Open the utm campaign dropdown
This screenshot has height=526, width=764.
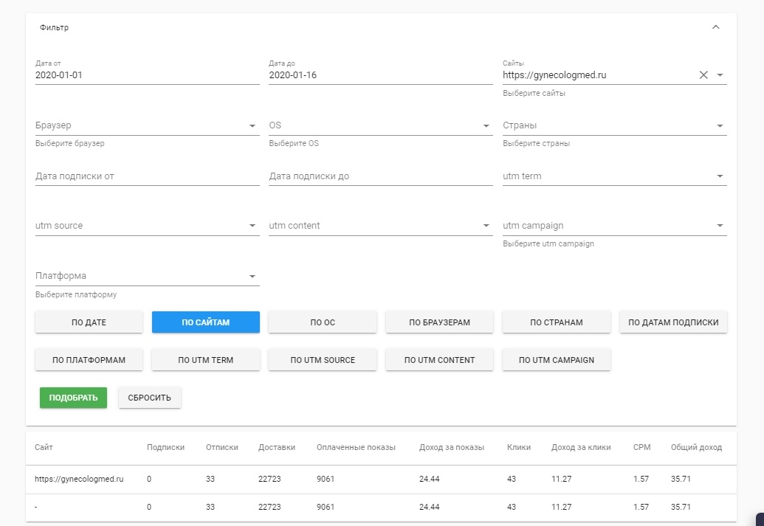[614, 226]
